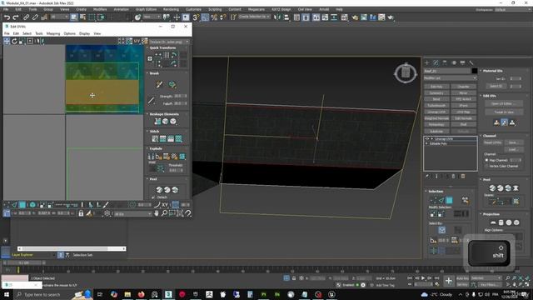Viewport: 533px width, 300px height.
Task: Click the last Explode rollout icon
Action: click(182, 157)
